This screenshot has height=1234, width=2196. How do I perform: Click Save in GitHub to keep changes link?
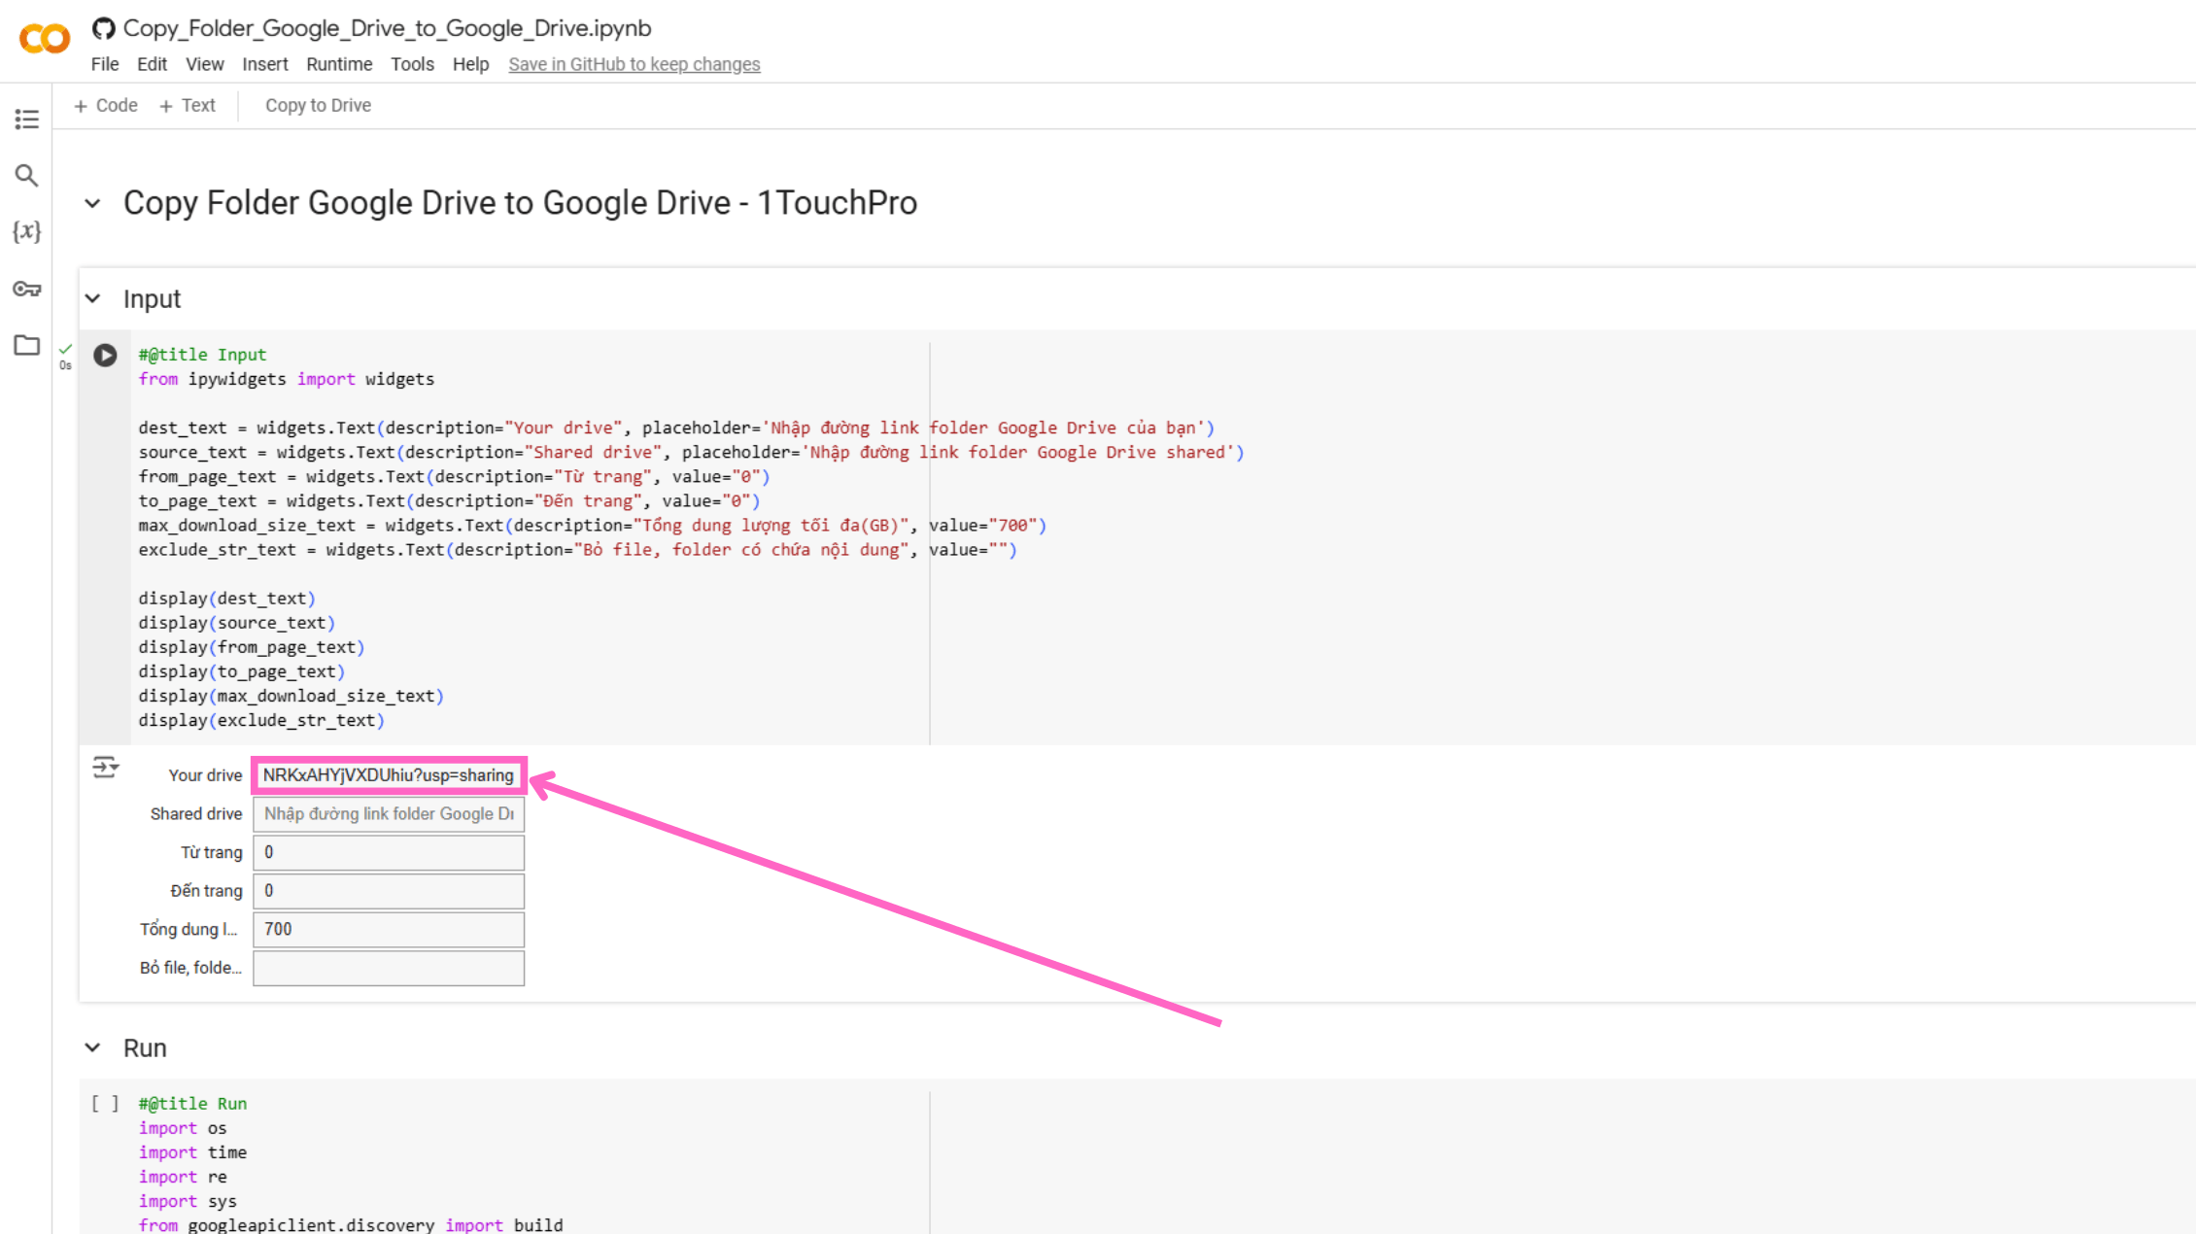coord(634,64)
